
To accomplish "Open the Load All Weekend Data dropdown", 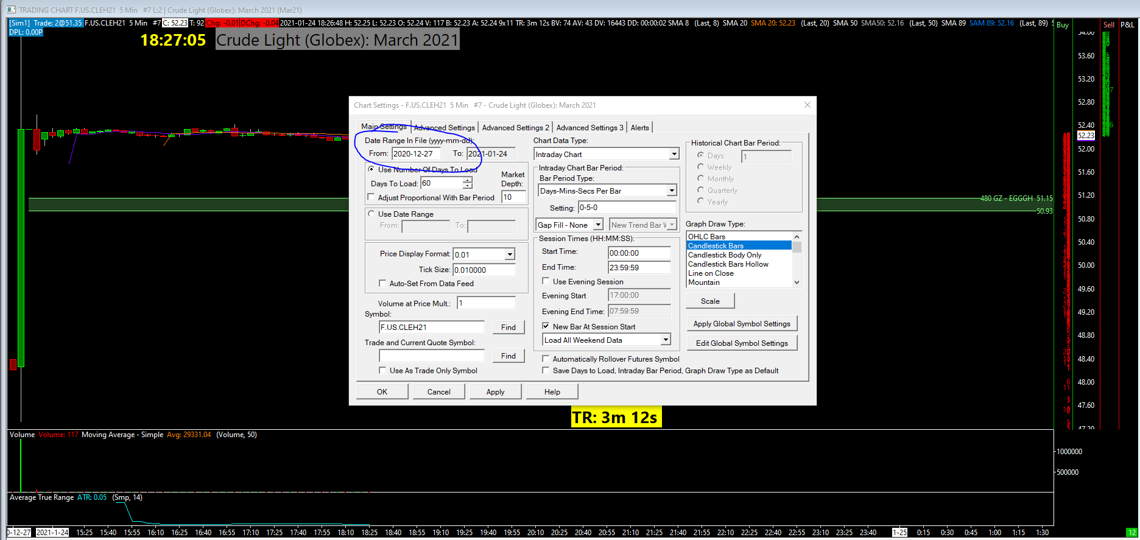I will point(666,340).
